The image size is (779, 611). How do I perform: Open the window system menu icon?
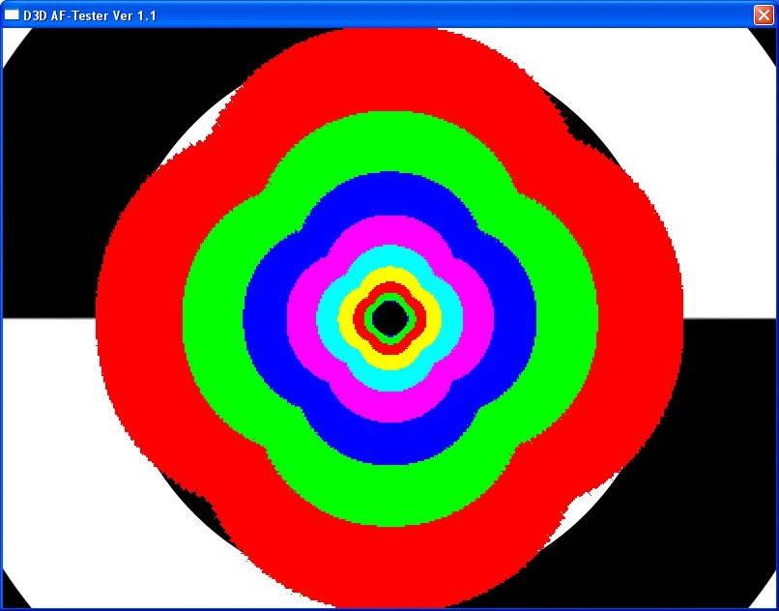pyautogui.click(x=12, y=15)
